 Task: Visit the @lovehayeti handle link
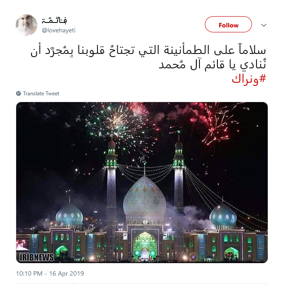click(58, 30)
